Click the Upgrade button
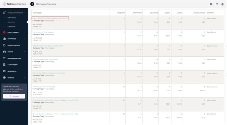The width and height of the screenshot is (227, 125). tap(14, 96)
